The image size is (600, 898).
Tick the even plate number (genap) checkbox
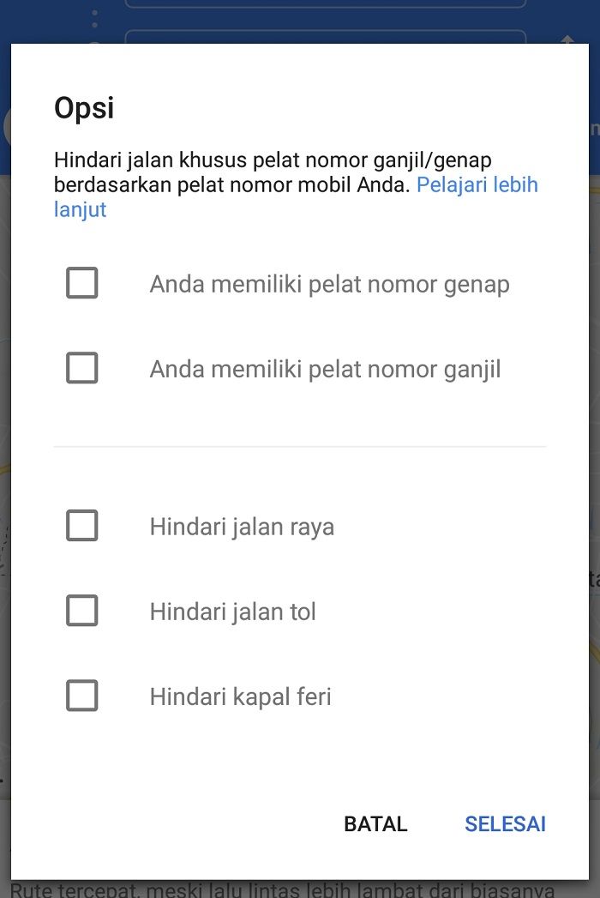(x=82, y=283)
